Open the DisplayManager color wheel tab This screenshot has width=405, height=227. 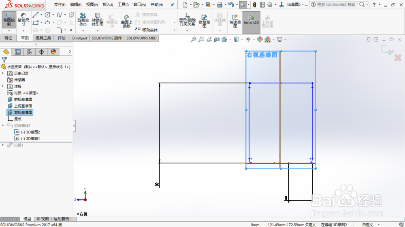(53, 52)
